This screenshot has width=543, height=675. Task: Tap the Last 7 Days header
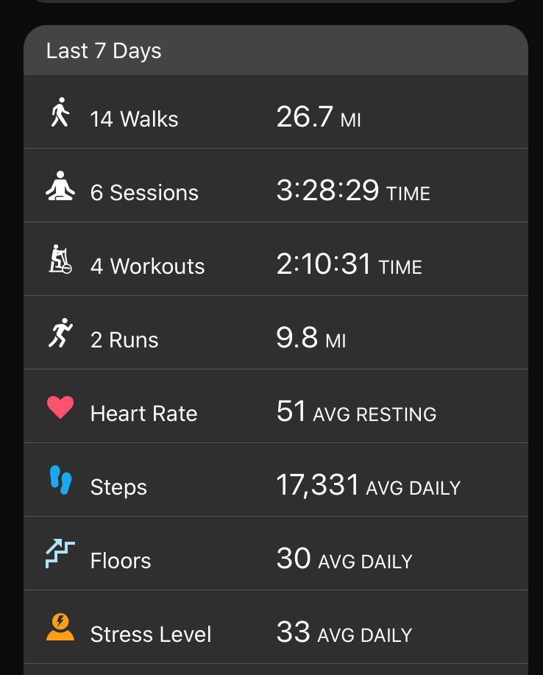pos(276,50)
